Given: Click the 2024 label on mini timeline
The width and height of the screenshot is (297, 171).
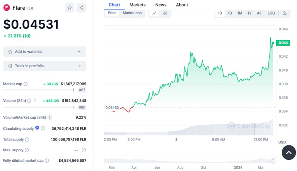Looking at the screenshot, I should tap(238, 168).
